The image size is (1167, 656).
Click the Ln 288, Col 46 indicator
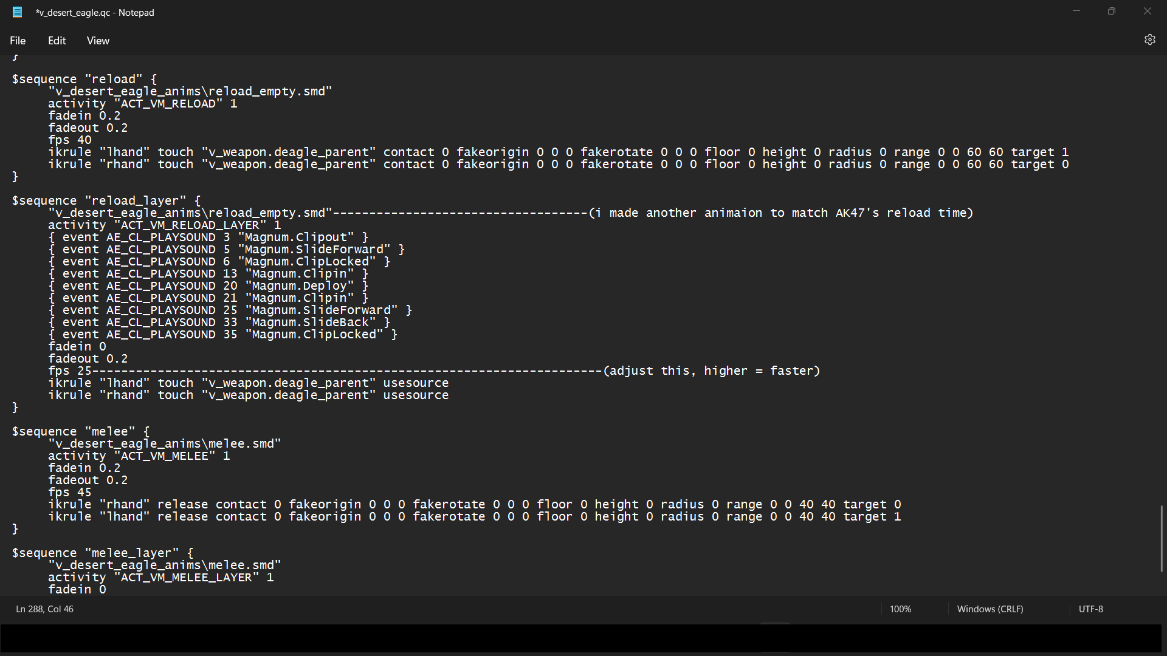[x=44, y=609]
